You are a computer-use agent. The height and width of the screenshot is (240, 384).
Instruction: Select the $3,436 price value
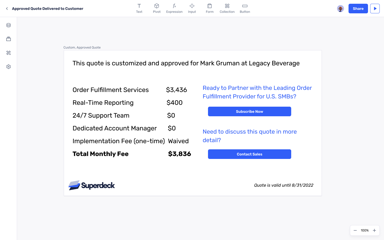177,90
